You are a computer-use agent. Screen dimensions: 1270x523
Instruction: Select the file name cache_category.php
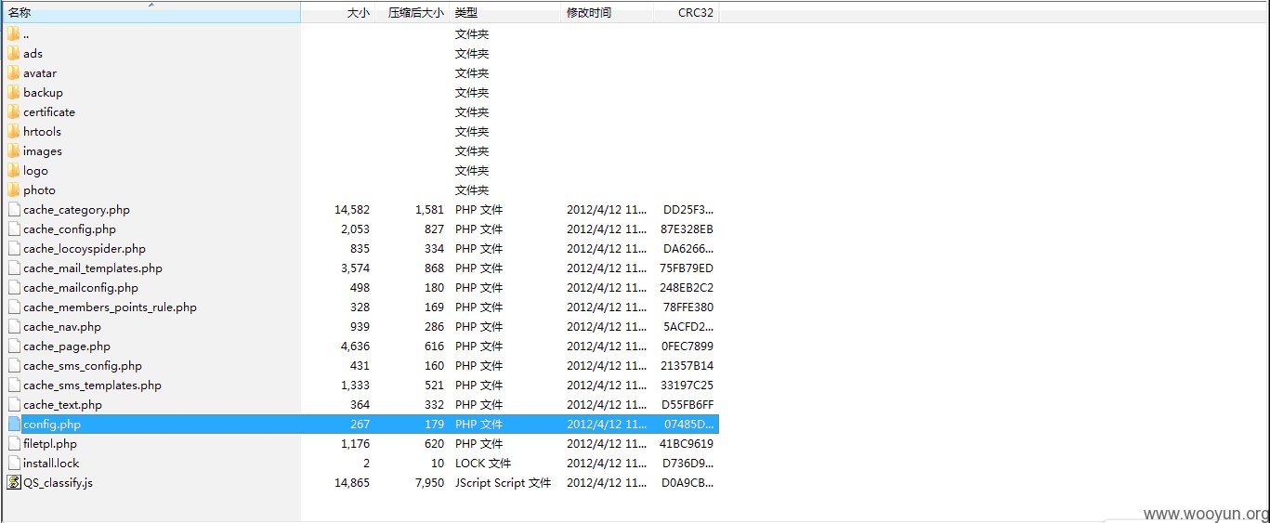coord(76,210)
